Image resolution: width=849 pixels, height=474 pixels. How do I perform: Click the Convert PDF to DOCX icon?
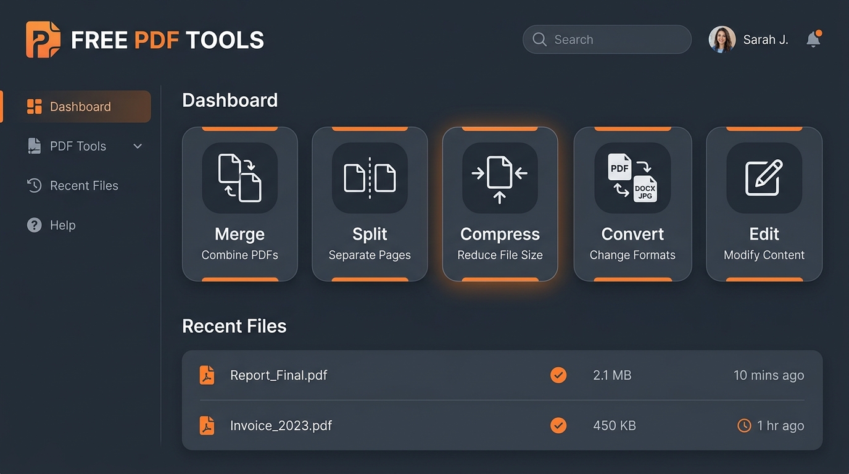pyautogui.click(x=632, y=178)
